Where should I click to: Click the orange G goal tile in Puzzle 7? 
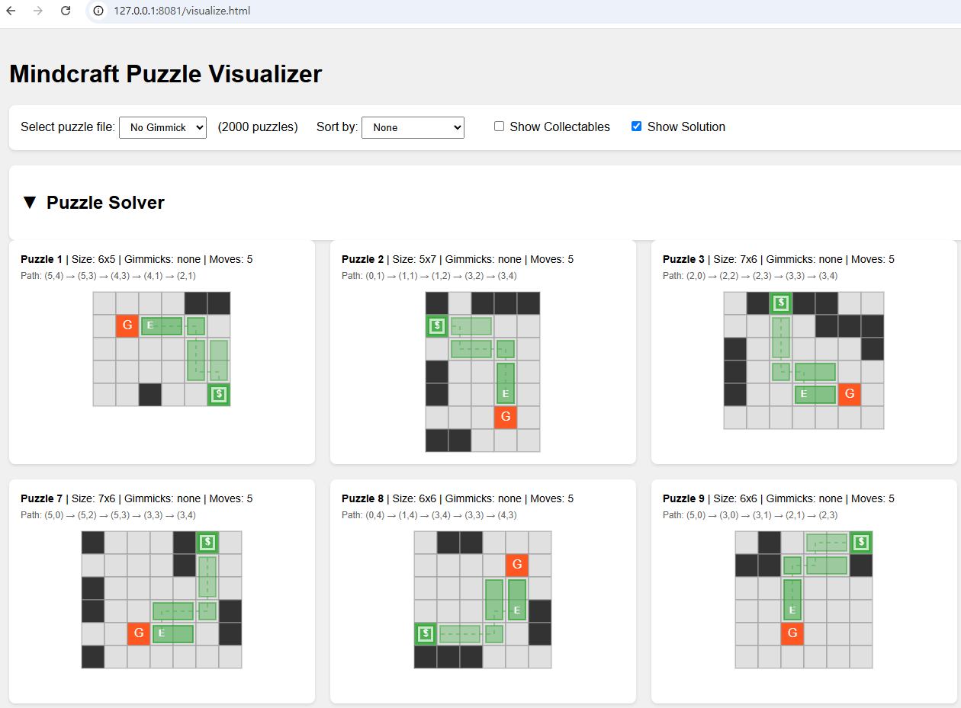pos(139,633)
